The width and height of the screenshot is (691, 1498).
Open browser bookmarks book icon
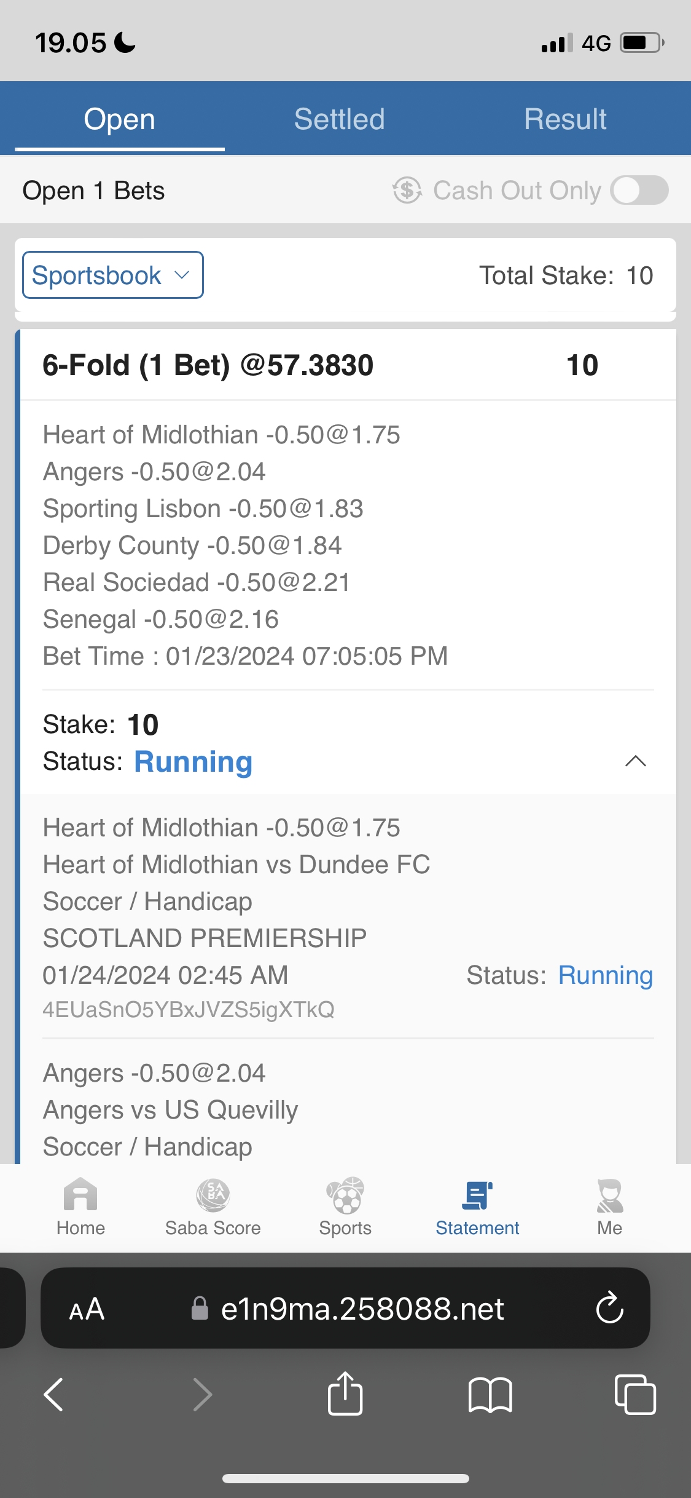click(490, 1394)
